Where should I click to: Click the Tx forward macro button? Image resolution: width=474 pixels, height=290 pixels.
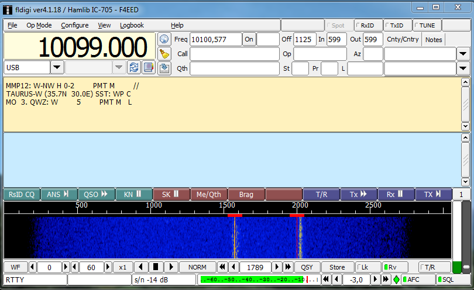coord(359,195)
